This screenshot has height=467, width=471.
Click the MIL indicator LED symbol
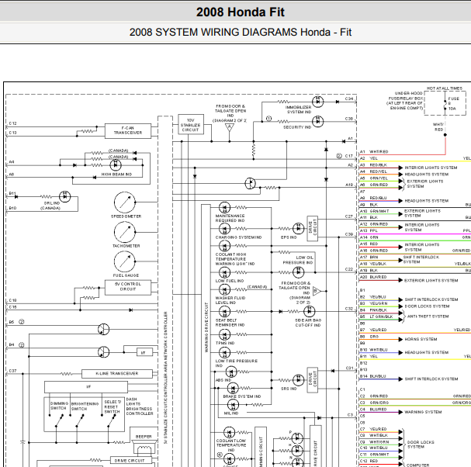click(233, 405)
